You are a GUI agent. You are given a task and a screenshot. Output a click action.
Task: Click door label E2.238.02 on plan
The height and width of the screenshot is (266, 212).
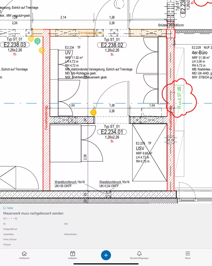point(112,45)
